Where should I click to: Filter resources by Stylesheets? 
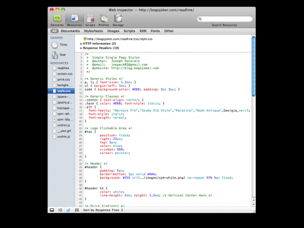point(93,31)
